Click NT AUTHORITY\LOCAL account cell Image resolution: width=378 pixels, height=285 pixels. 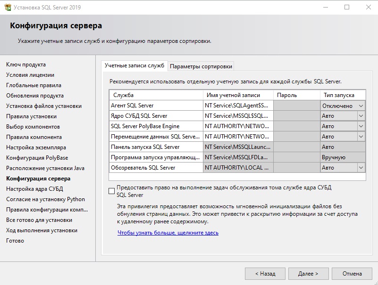[238, 168]
